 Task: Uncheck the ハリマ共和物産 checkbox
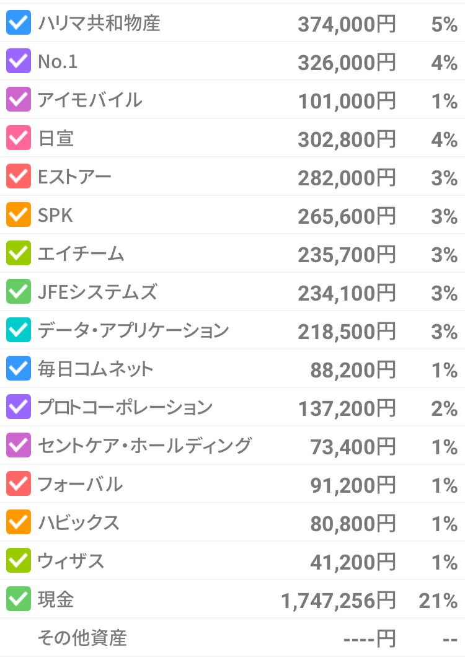point(18,23)
